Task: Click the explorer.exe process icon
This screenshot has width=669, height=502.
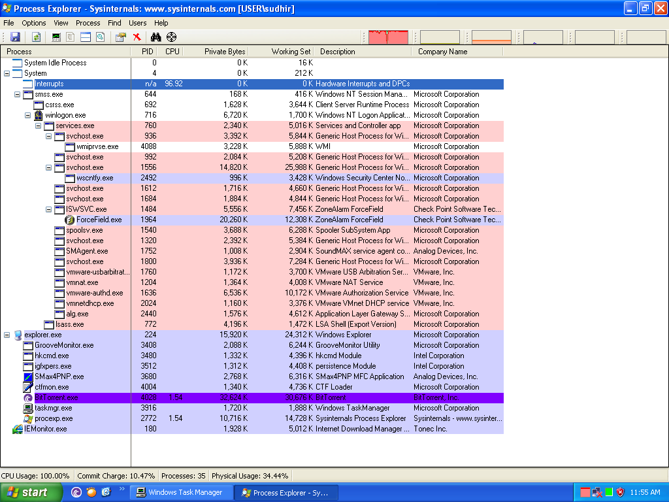Action: pos(18,335)
